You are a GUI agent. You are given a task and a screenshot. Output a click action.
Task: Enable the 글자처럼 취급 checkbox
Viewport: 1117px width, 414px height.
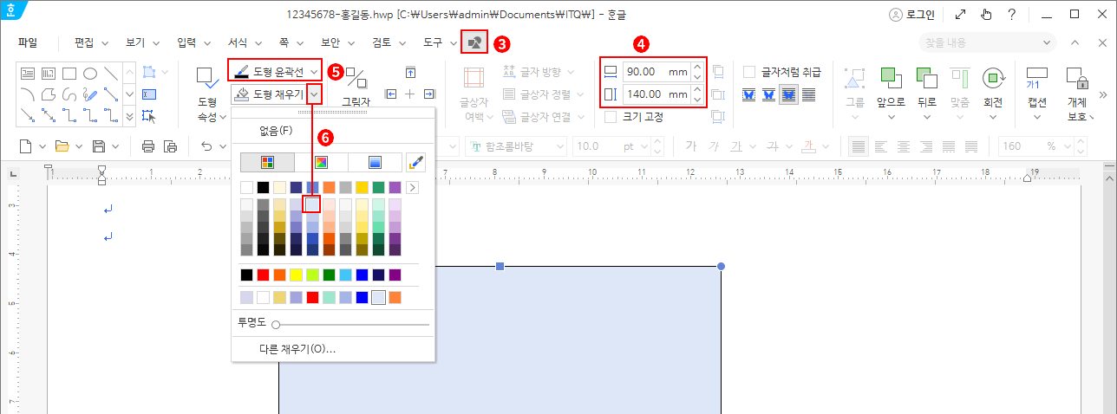click(x=749, y=72)
